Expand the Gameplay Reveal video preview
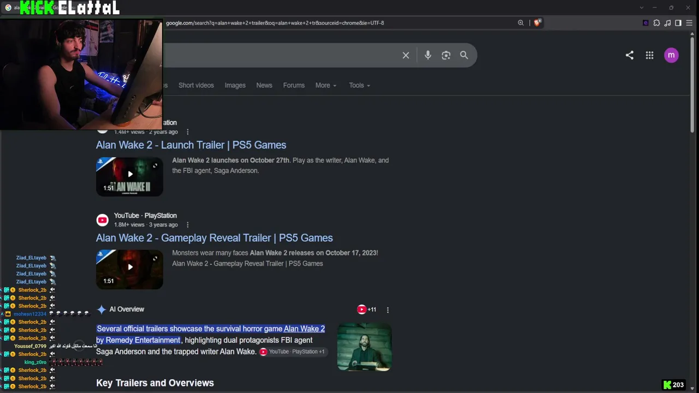Screen dimensions: 699x393 155,259
